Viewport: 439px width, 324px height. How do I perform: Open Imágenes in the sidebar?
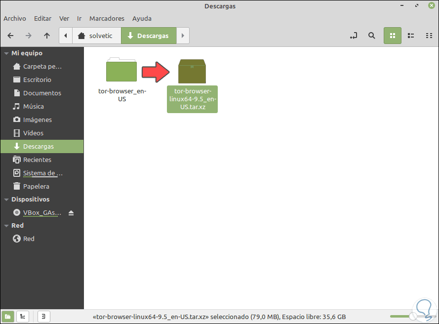[x=42, y=120]
